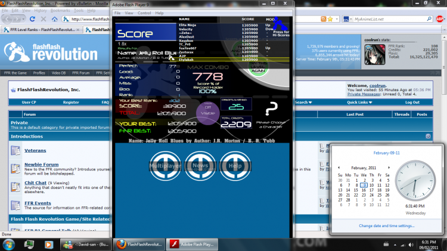447x251 pixels.
Task: Open the Quick Links dropdown
Action: [359, 102]
